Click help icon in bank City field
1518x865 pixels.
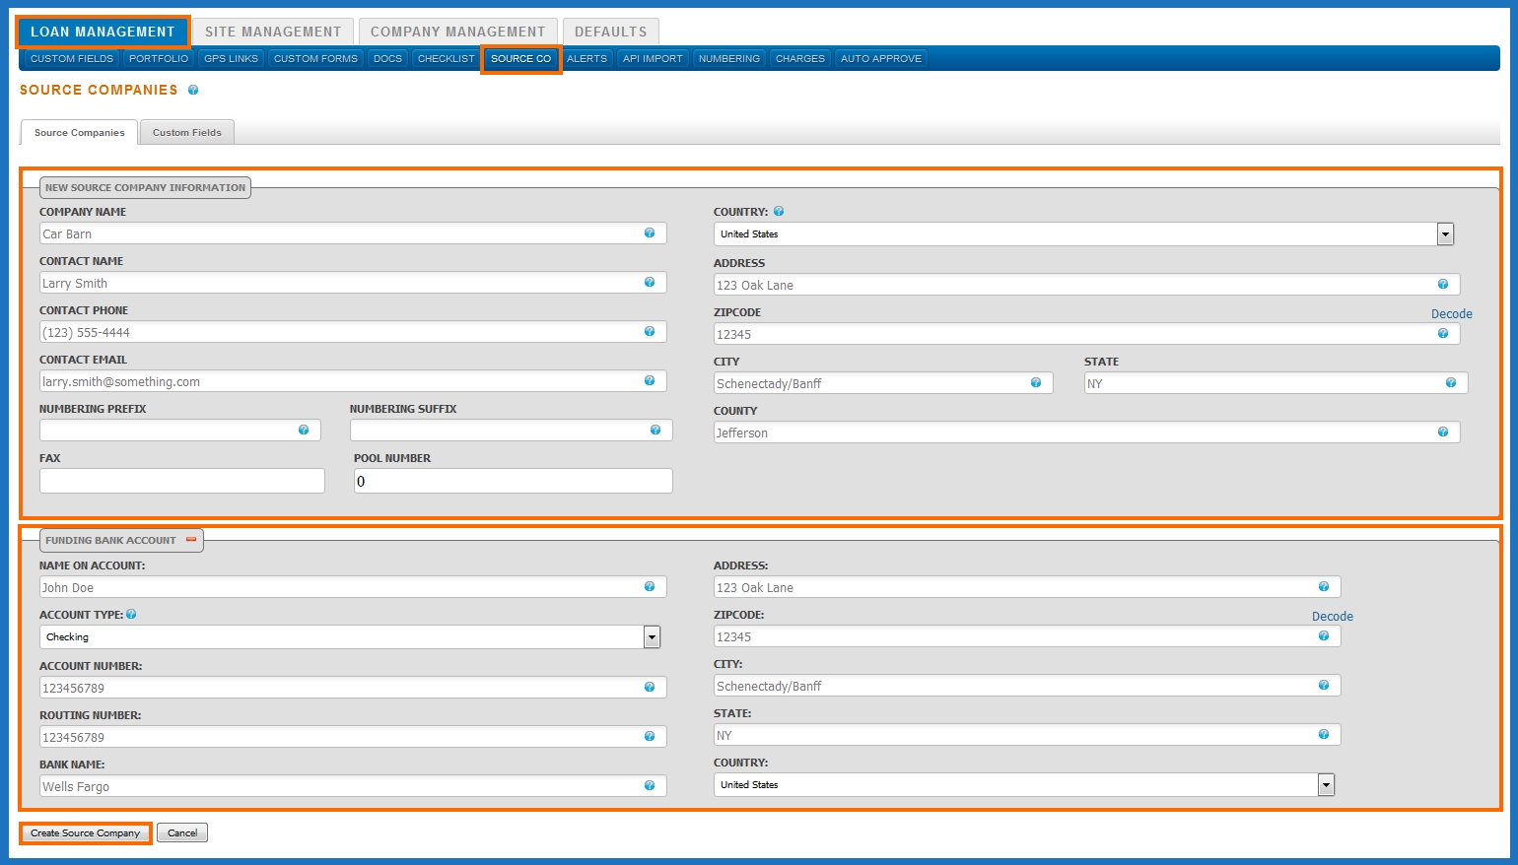[1324, 685]
